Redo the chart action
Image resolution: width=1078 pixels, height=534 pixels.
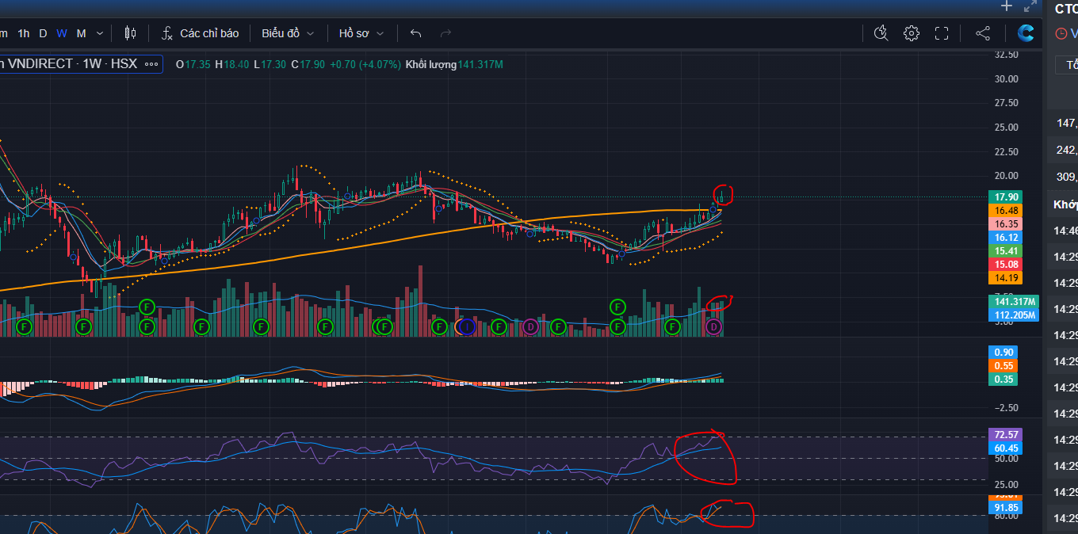click(445, 33)
